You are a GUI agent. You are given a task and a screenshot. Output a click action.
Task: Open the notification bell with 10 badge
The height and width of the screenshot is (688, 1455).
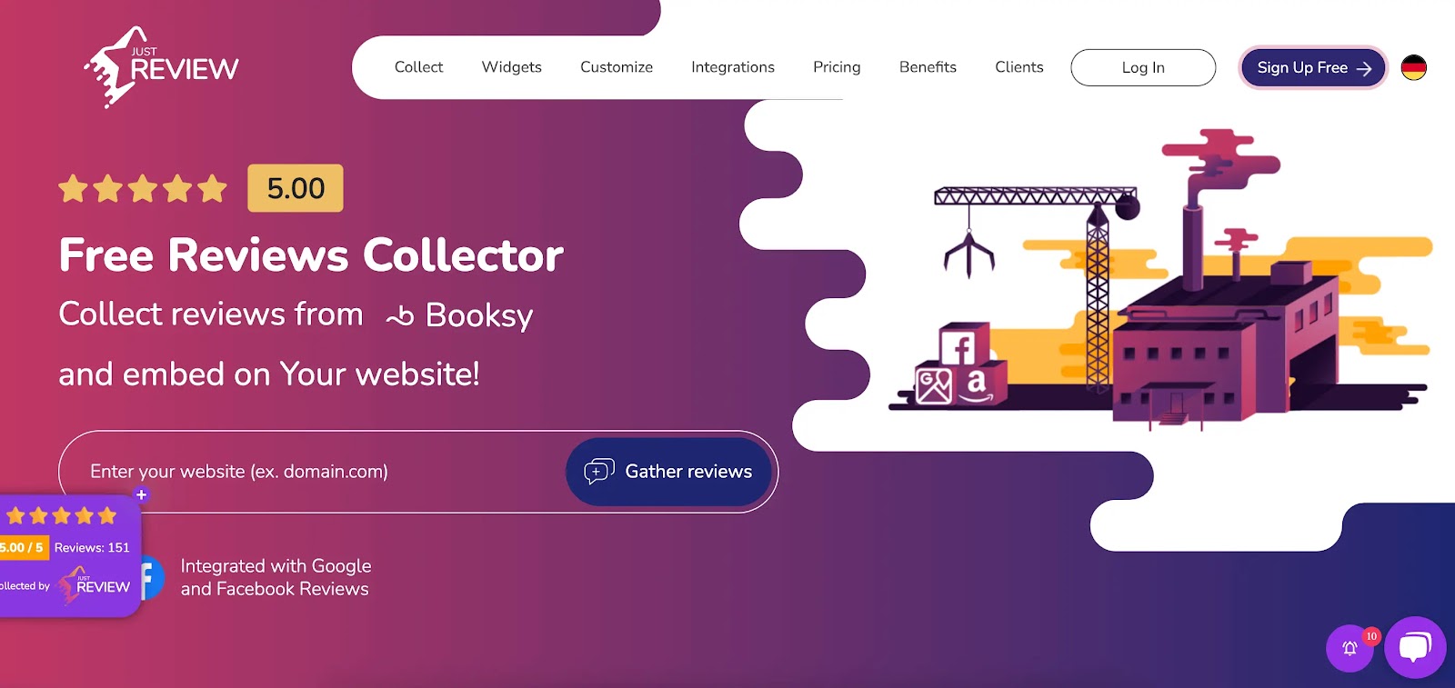coord(1350,648)
